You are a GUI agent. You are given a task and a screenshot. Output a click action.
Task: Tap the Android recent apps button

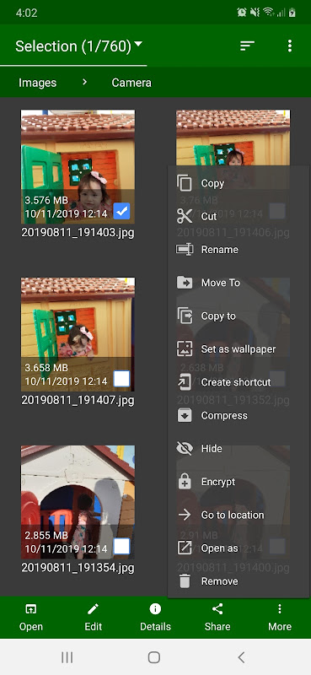click(67, 657)
